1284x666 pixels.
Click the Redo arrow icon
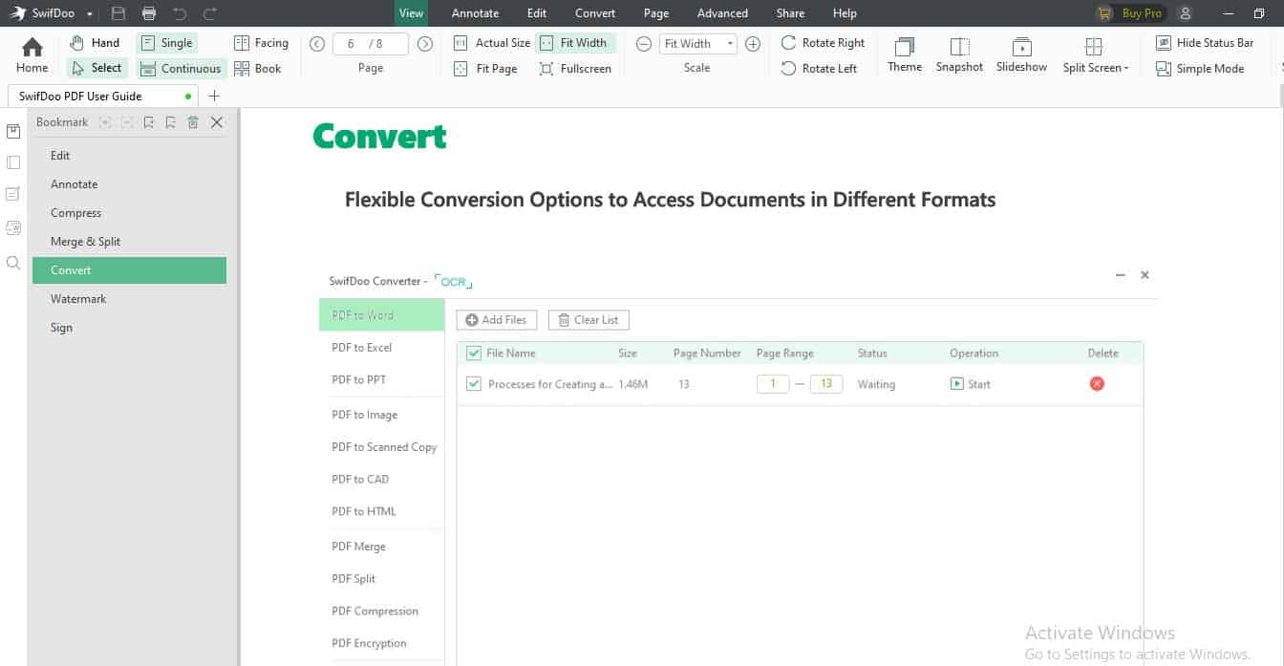click(210, 13)
